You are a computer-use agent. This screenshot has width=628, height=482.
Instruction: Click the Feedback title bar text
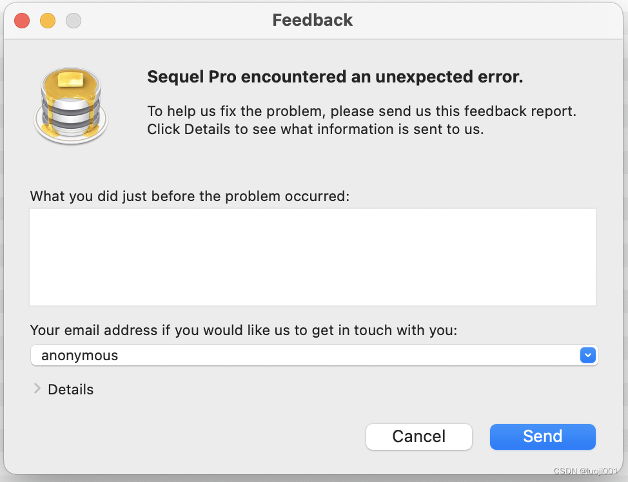click(313, 20)
